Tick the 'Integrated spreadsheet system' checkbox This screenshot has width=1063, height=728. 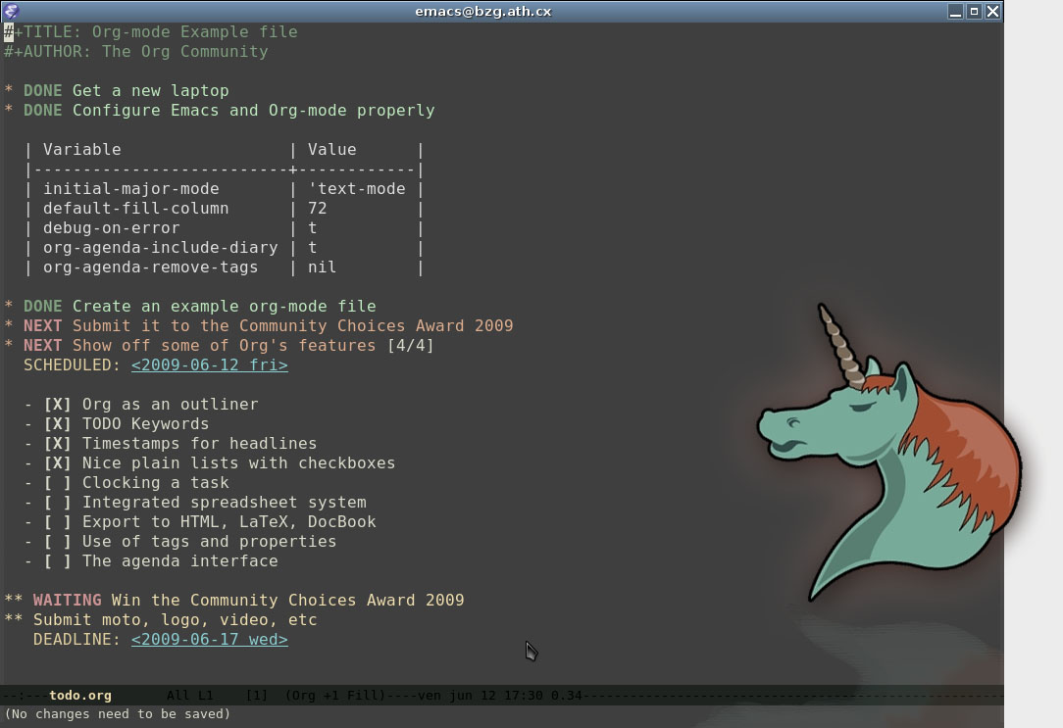point(58,503)
